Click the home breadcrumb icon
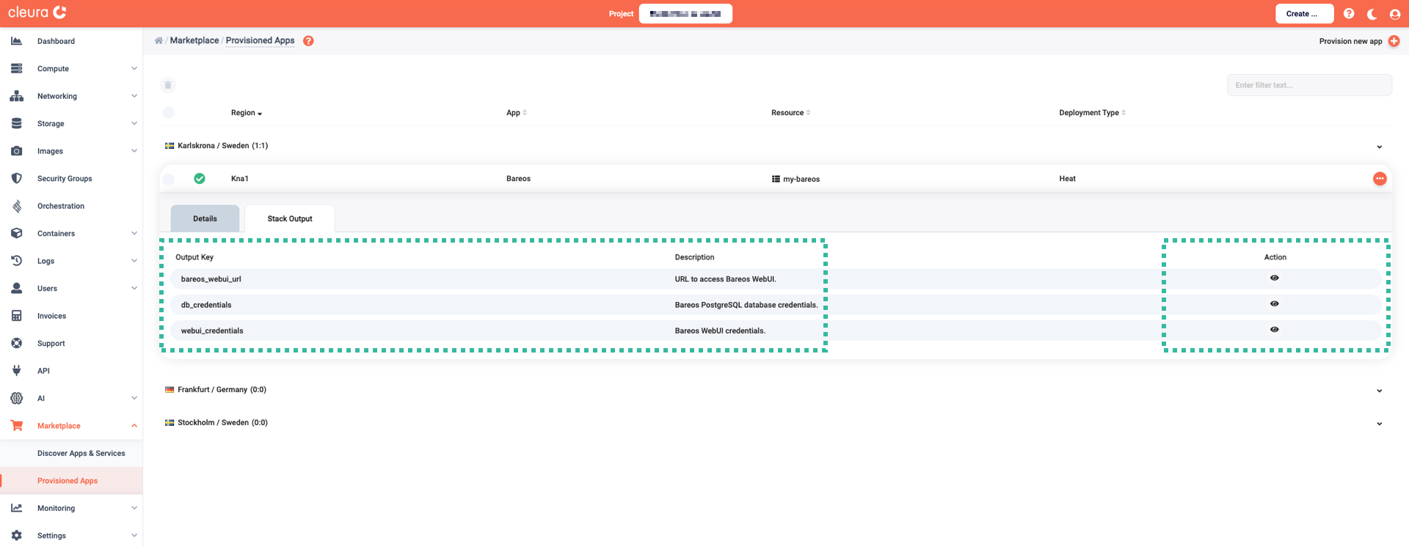 point(159,41)
